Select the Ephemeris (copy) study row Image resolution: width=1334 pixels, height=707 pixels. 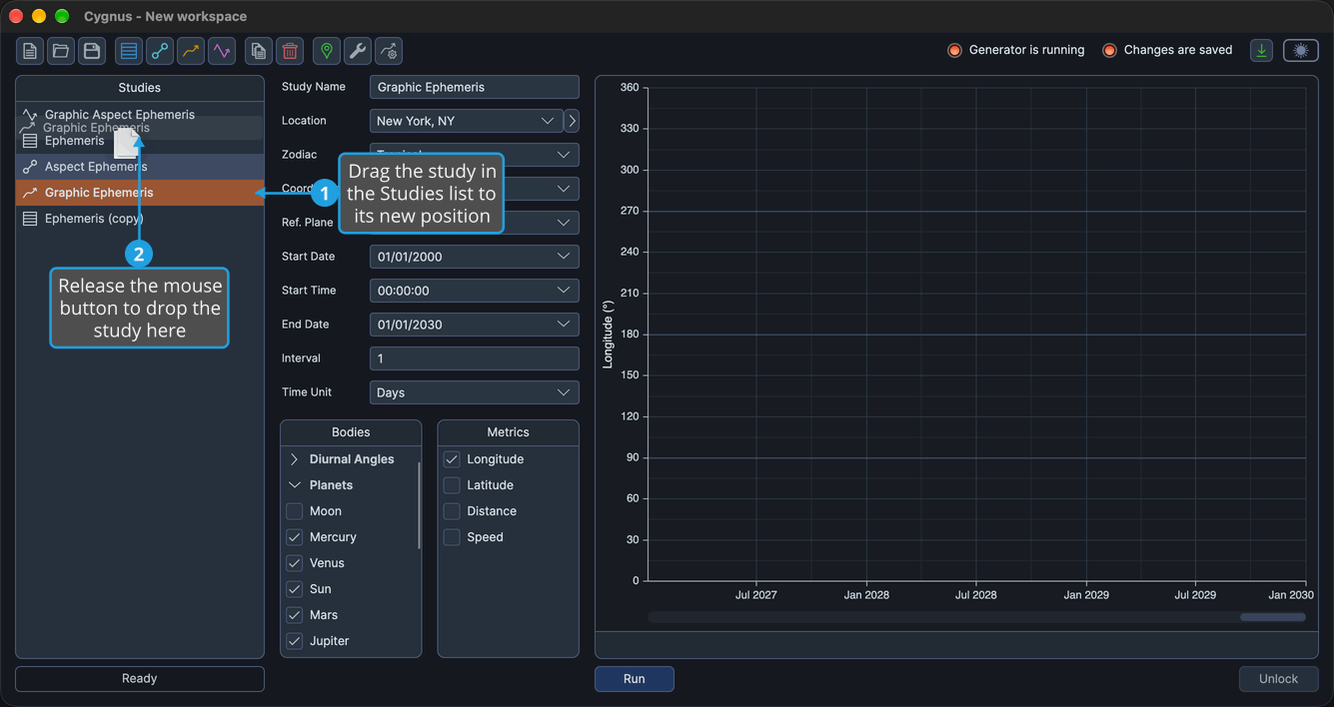(140, 219)
